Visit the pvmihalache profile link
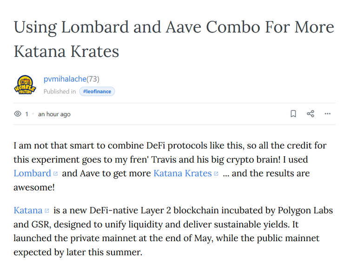This screenshot has width=357, height=263. click(x=65, y=79)
